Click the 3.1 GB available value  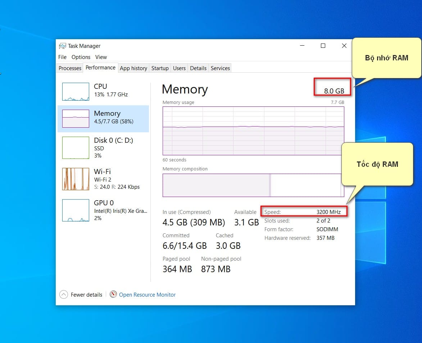[246, 222]
